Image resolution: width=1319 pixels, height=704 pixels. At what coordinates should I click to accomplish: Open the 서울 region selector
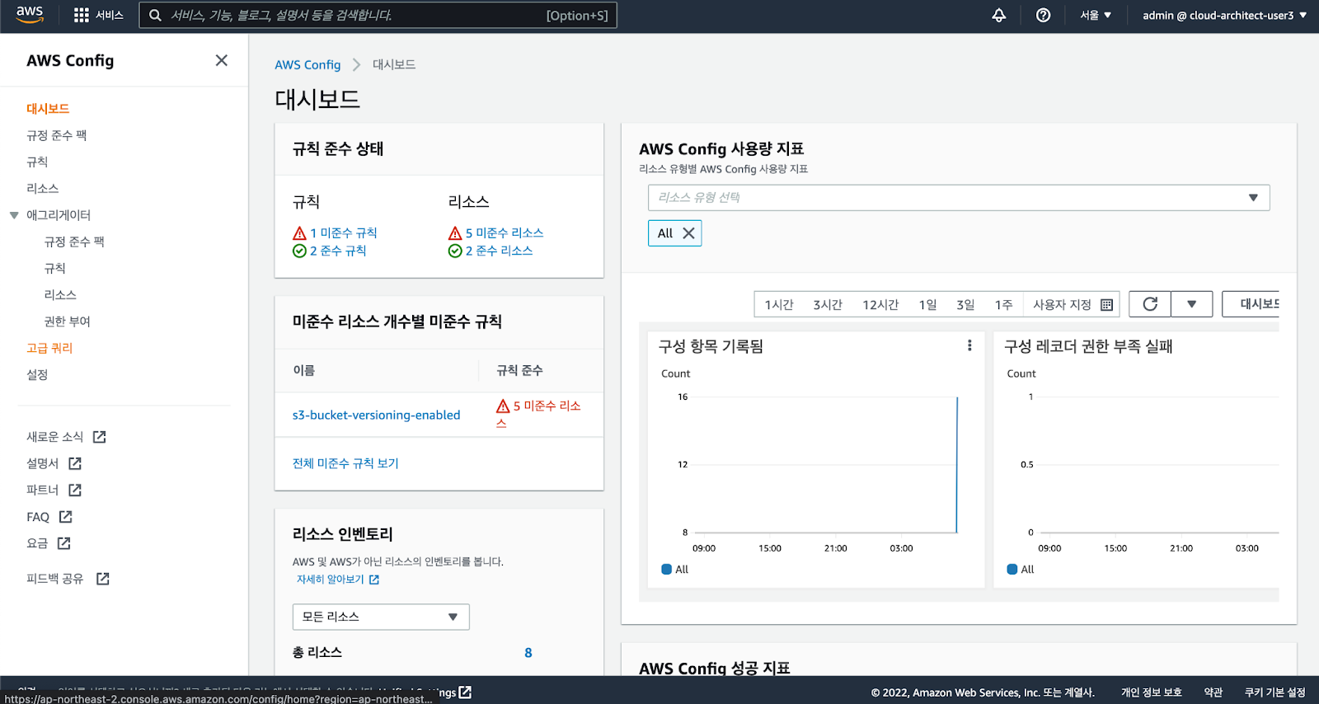1096,15
